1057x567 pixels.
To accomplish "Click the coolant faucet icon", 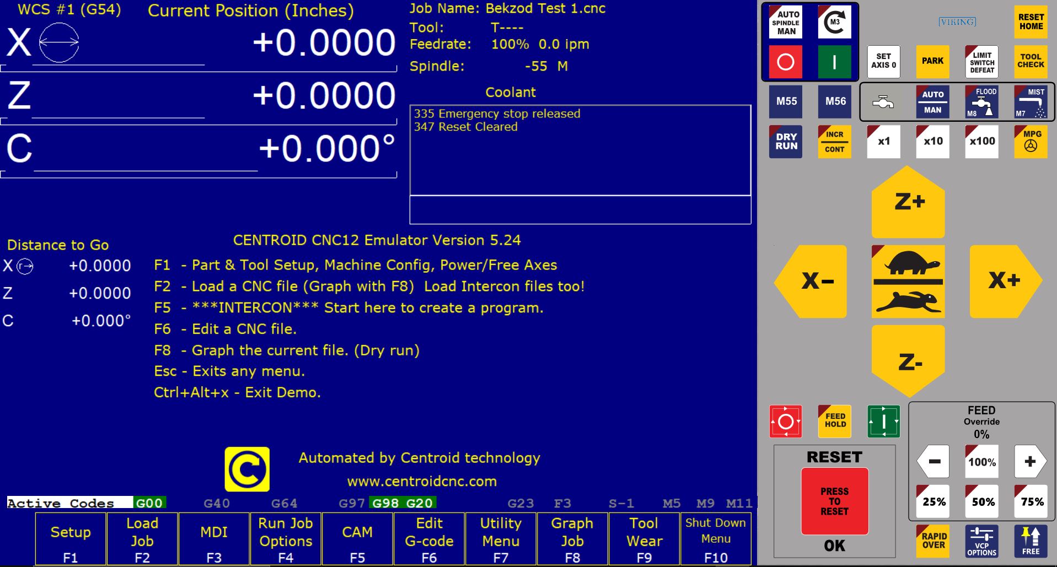I will tap(883, 102).
